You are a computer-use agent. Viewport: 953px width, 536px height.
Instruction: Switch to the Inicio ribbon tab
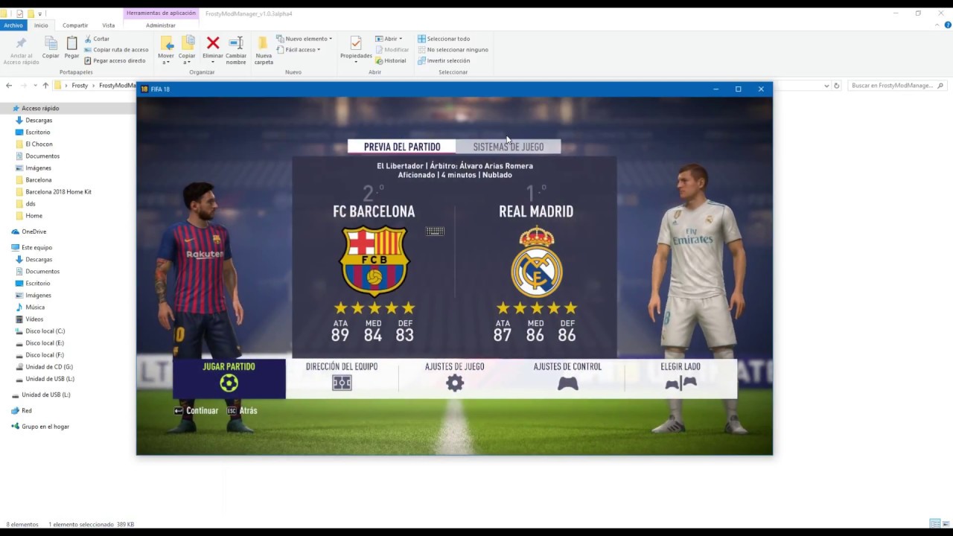pos(41,25)
